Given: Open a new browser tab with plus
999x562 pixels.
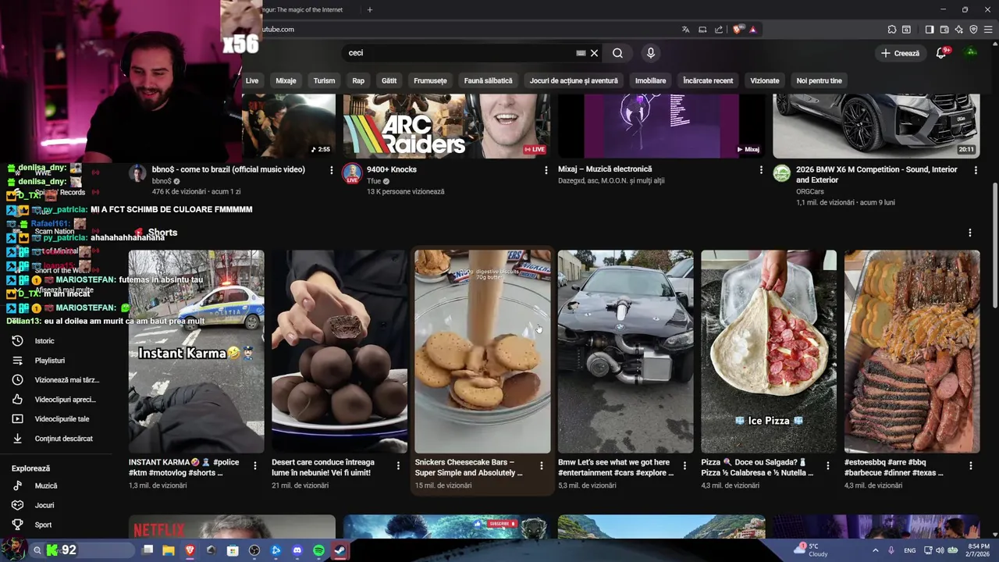Looking at the screenshot, I should 370,9.
